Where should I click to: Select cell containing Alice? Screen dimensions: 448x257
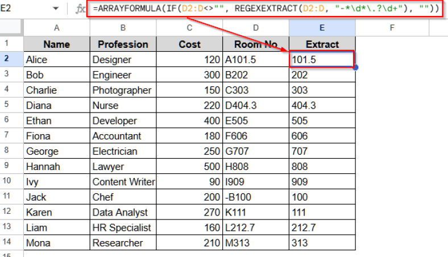click(x=57, y=60)
